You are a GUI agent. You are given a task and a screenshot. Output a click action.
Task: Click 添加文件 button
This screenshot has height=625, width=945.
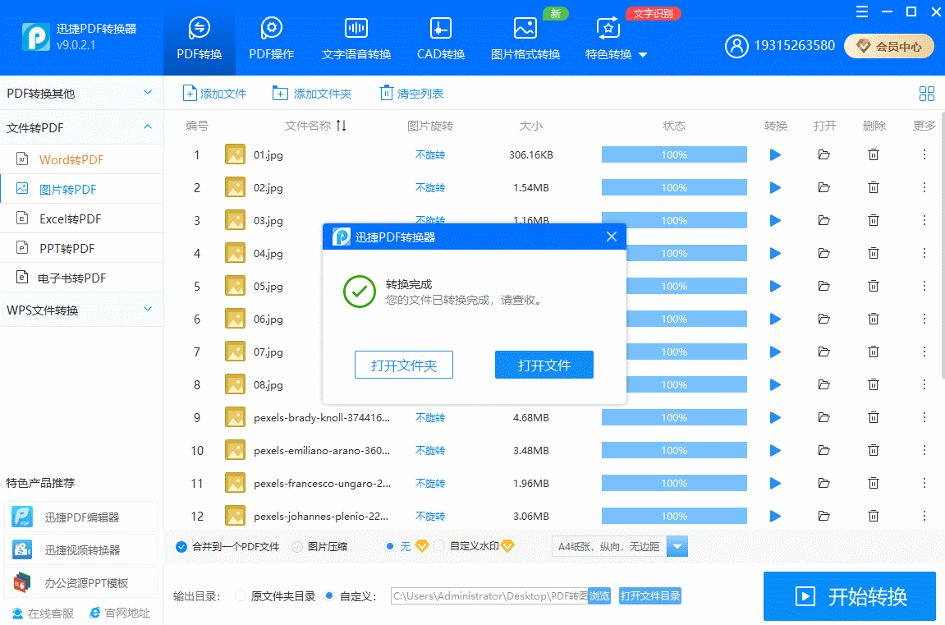coord(214,94)
